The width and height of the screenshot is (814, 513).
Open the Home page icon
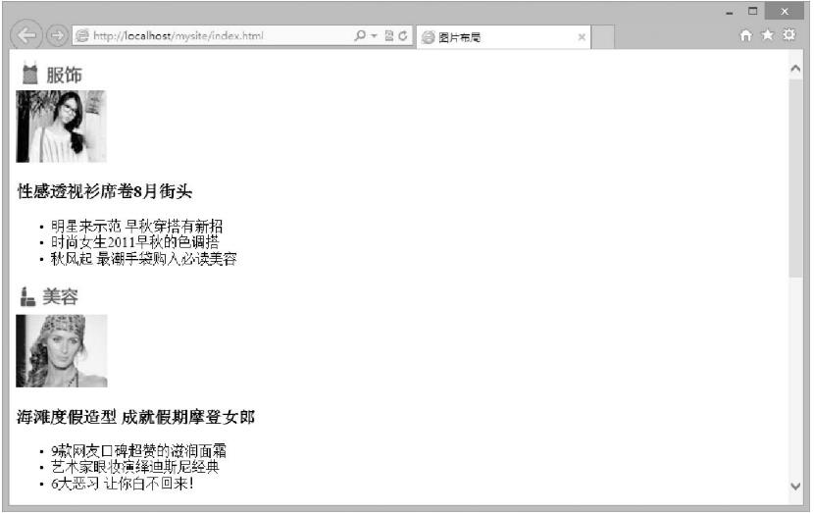pos(748,35)
